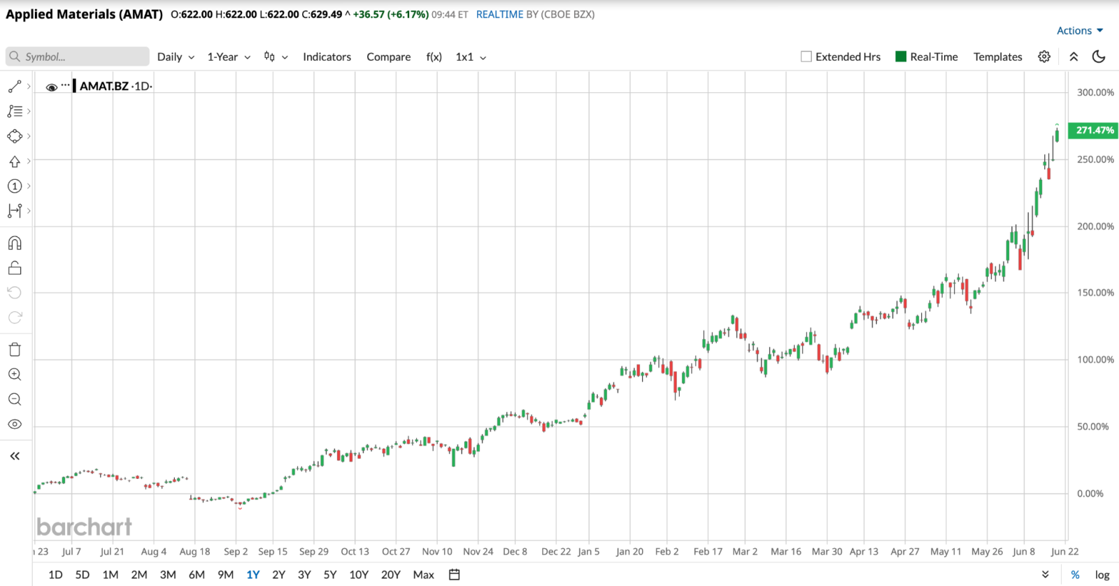Collapse the left drawing toolbar
Screen dimensions: 1119x586
click(x=15, y=456)
